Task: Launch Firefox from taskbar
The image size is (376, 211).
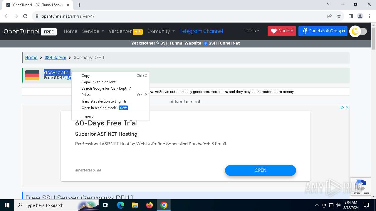Action: (x=149, y=205)
